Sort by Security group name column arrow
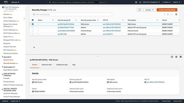The height and width of the screenshot is (103, 184). pos(98,20)
